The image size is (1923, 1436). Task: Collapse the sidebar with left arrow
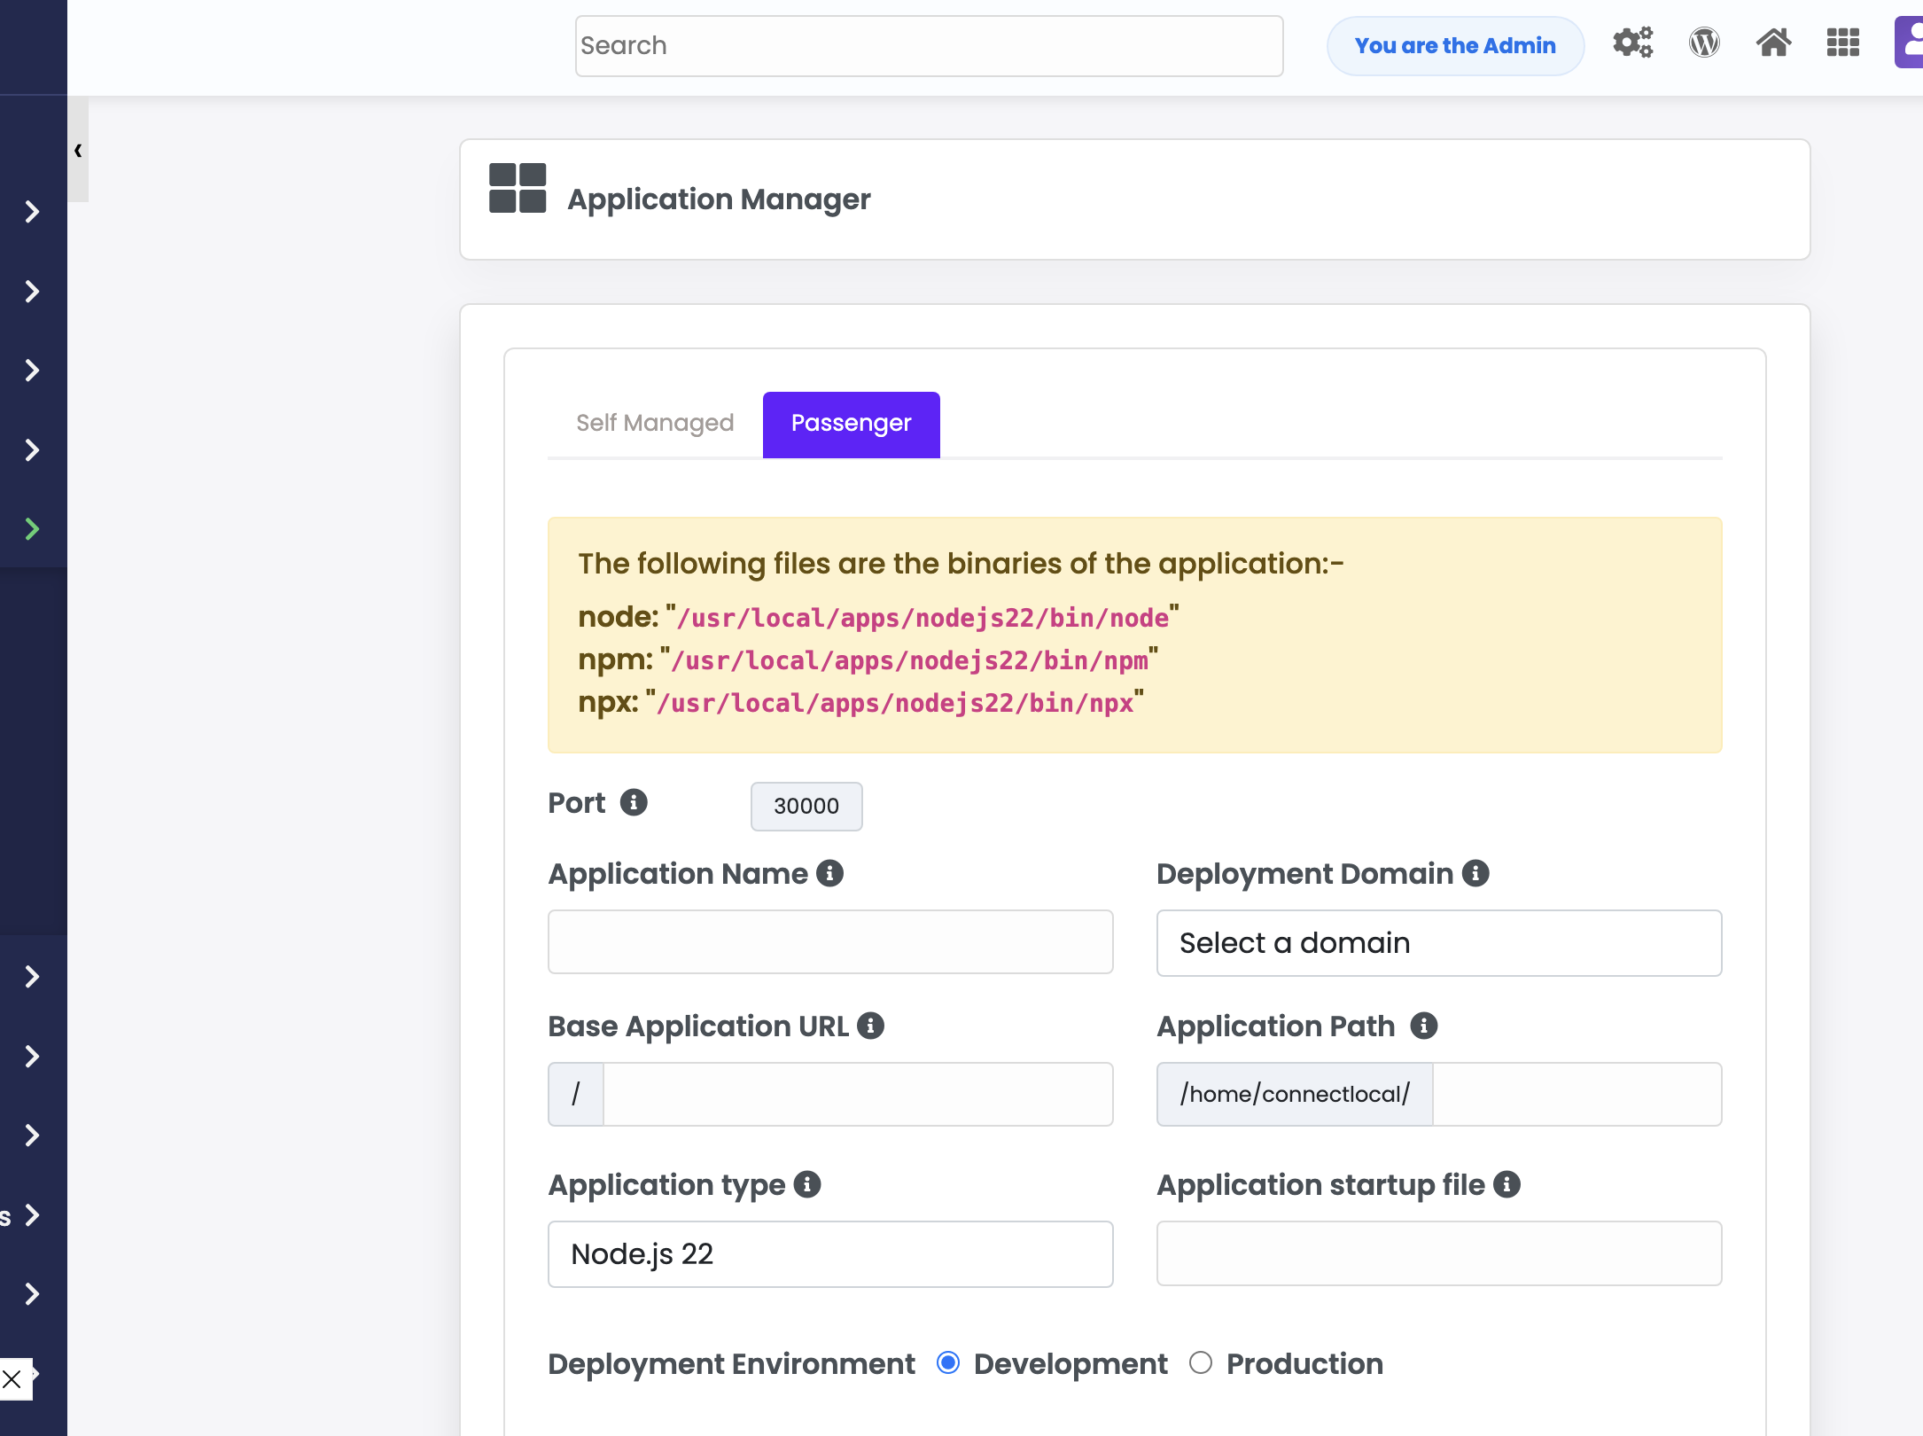click(x=78, y=151)
